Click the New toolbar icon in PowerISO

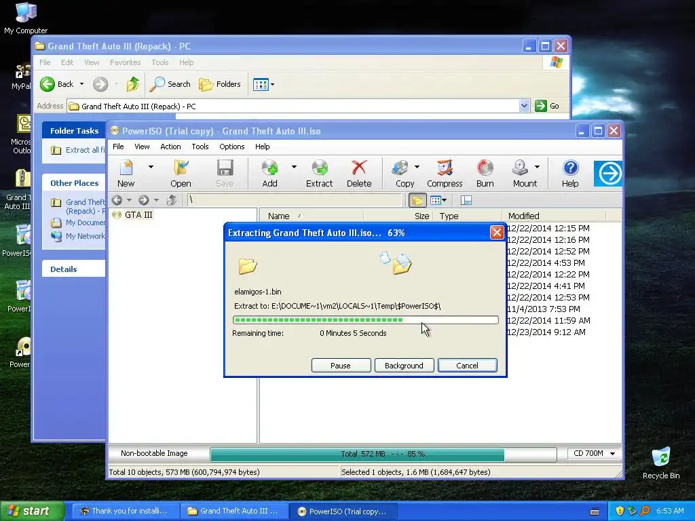pyautogui.click(x=126, y=173)
